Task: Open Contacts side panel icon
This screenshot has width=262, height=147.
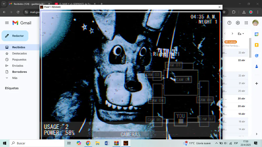Action: pyautogui.click(x=256, y=66)
